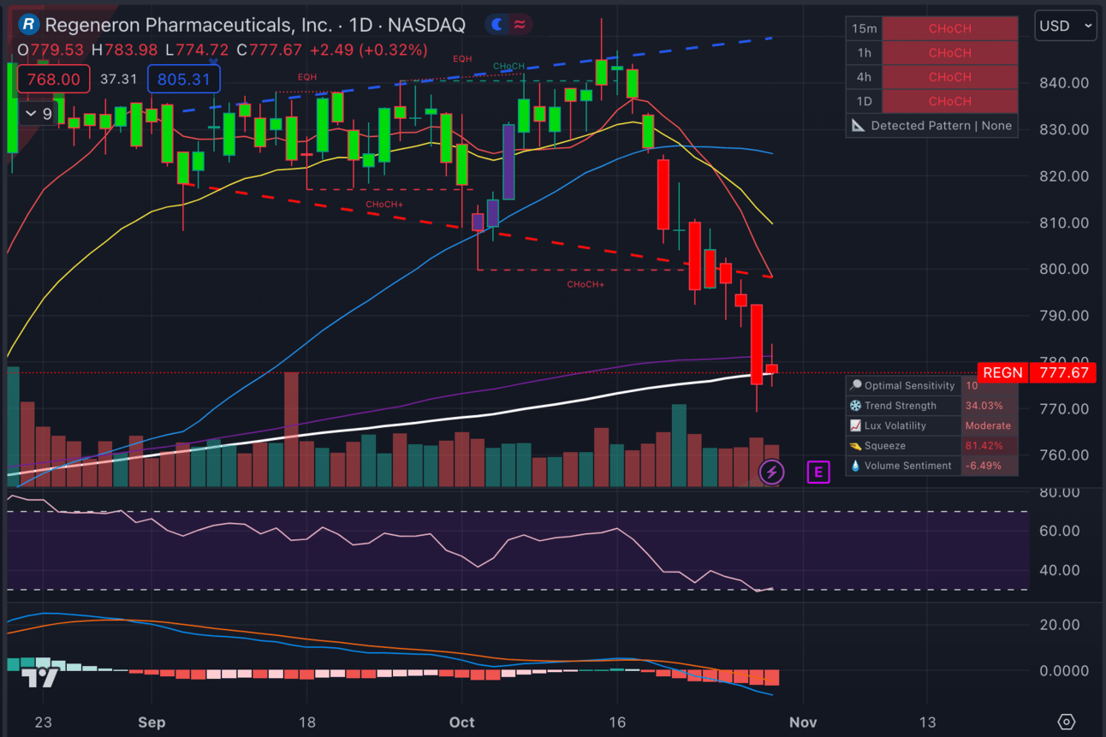
Task: Click the 820.00 price scale label
Action: tap(1063, 175)
